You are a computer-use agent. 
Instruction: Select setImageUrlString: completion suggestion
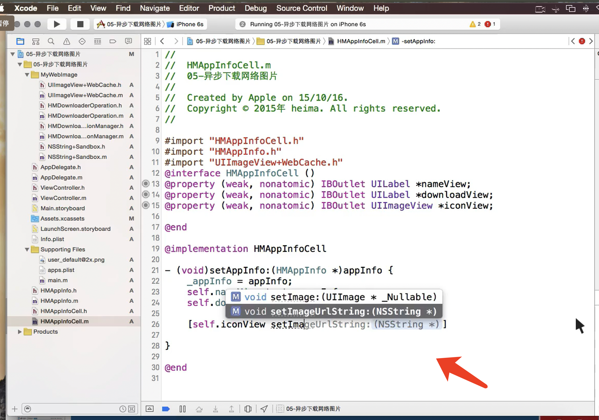333,311
